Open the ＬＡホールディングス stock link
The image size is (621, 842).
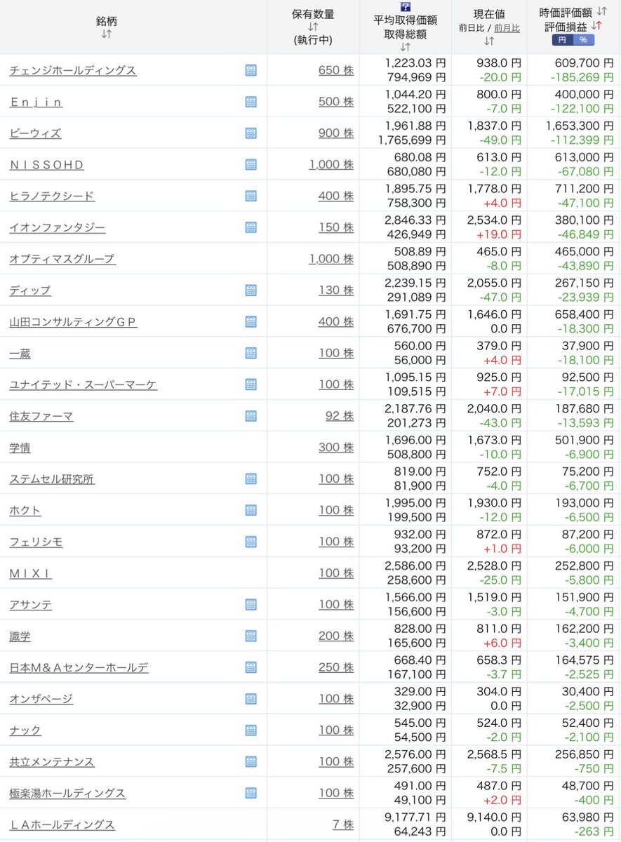[62, 824]
